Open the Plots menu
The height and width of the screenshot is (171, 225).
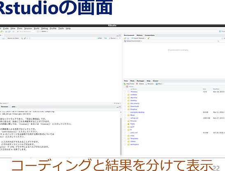click(20, 28)
